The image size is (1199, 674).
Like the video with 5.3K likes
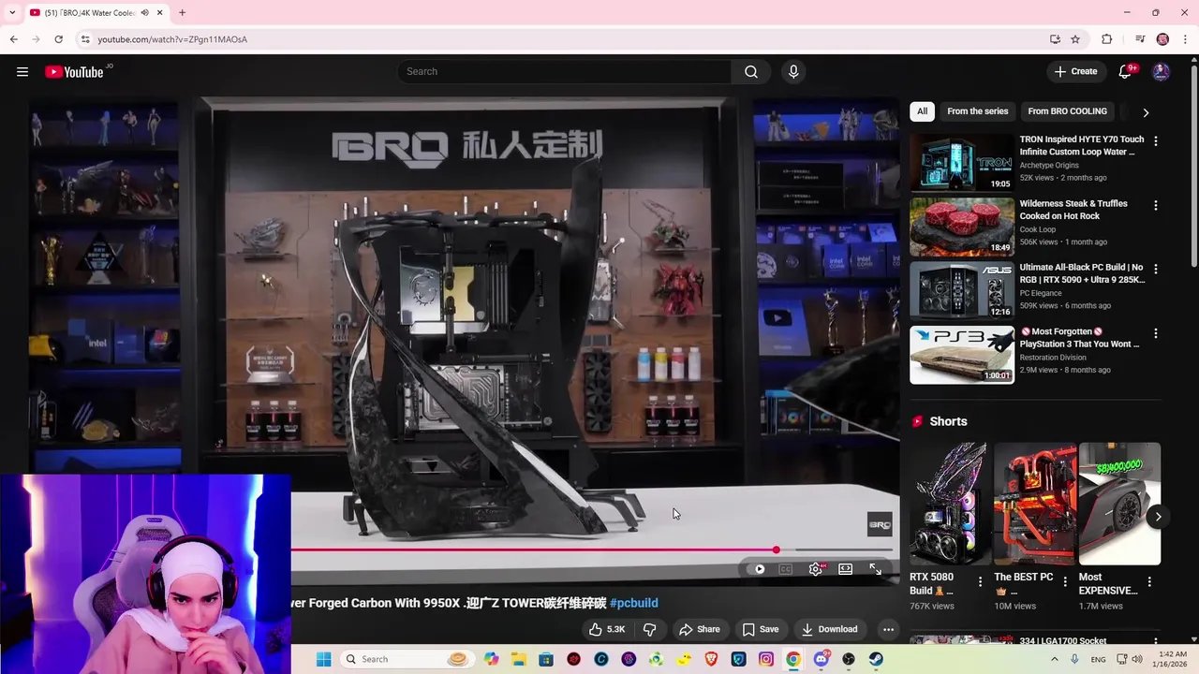point(606,629)
